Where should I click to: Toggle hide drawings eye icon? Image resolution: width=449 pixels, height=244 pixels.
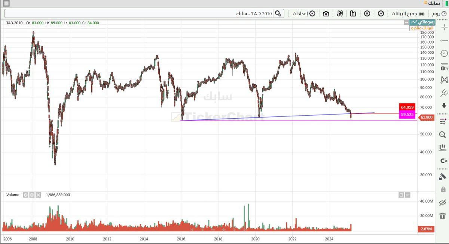click(443, 203)
